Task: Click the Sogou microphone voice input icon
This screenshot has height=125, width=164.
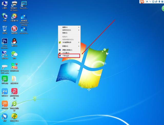Action: coord(159,2)
